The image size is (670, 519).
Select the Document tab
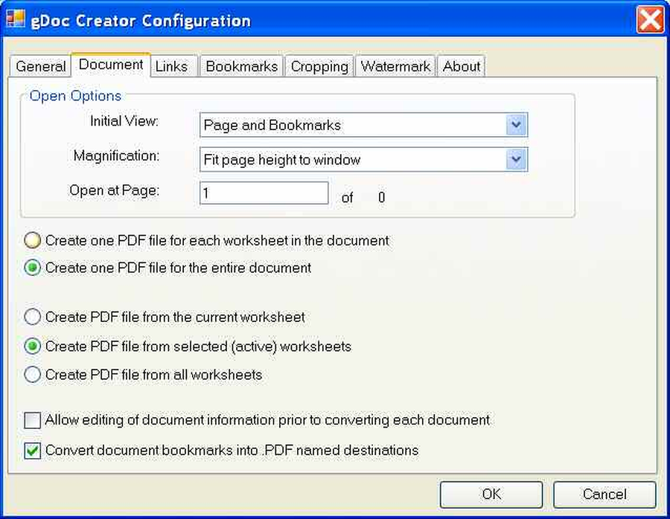[111, 65]
